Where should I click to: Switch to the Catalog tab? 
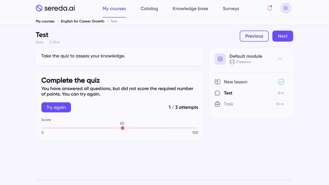[149, 9]
